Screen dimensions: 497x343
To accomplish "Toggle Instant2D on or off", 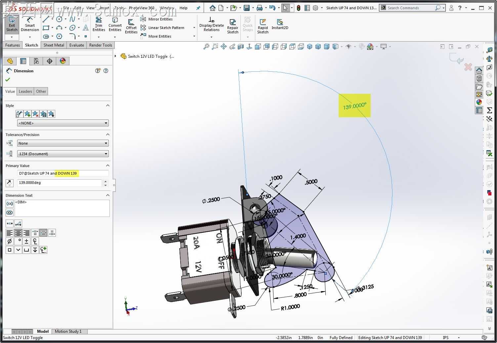I will [x=280, y=24].
